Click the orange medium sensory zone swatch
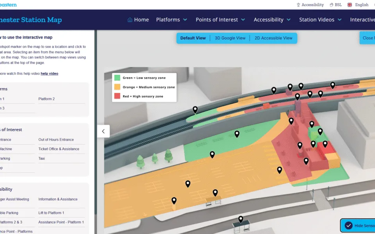The width and height of the screenshot is (375, 234). tap(117, 87)
